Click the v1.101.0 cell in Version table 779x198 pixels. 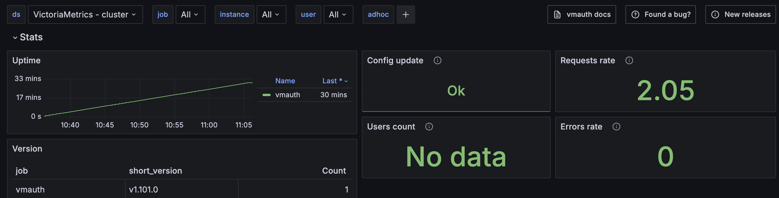(143, 190)
